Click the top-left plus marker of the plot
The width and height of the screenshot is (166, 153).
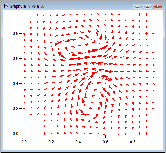(24, 15)
